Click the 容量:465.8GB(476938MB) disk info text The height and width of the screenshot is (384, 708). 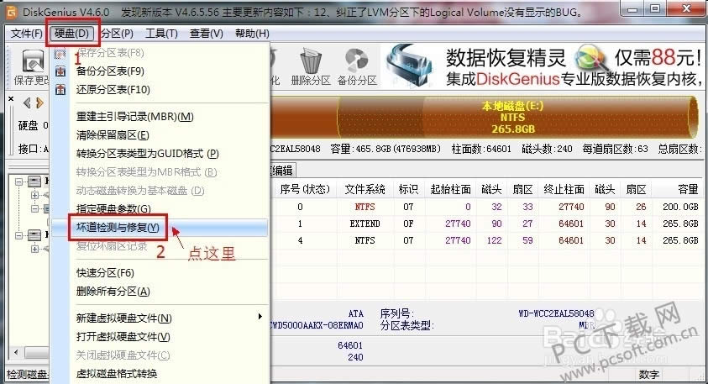click(x=385, y=149)
